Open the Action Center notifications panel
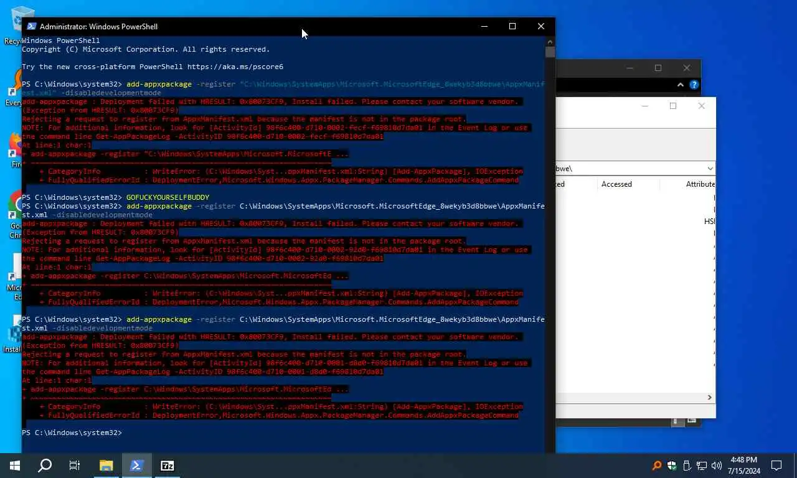797x478 pixels. point(776,466)
